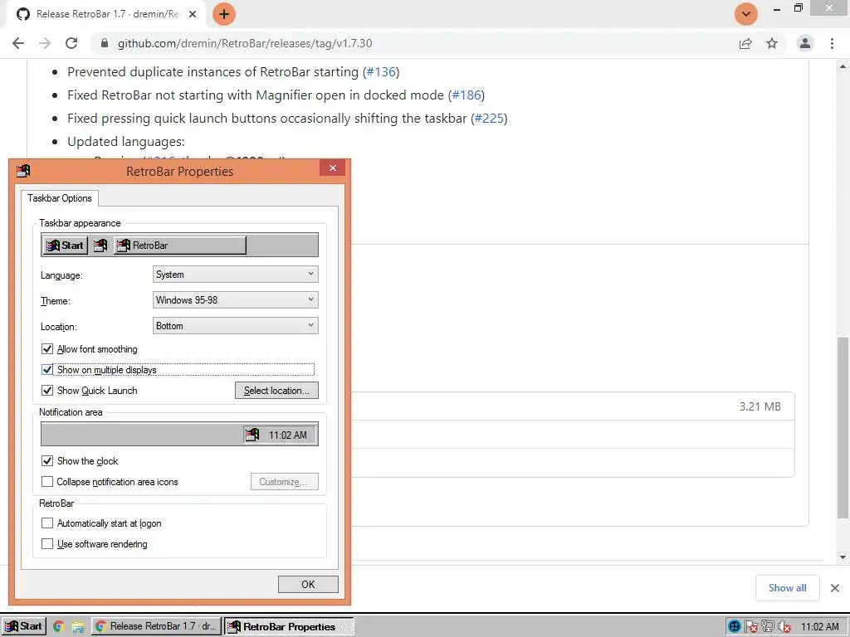Open the tab search dropdown in Chrome
This screenshot has height=637, width=850.
[746, 14]
